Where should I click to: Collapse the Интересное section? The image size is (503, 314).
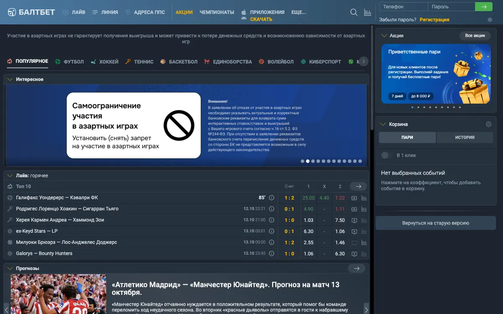(10, 79)
